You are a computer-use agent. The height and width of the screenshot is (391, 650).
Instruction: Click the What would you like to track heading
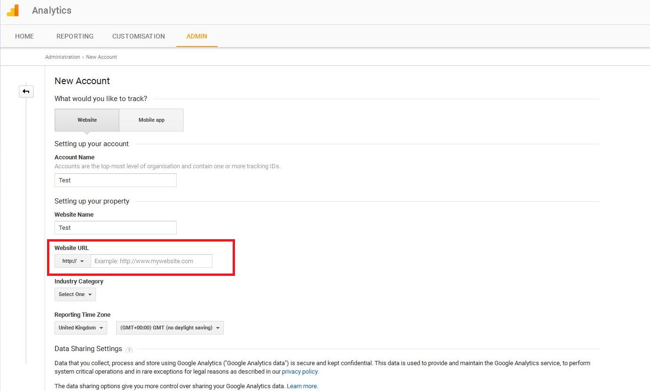(x=101, y=99)
